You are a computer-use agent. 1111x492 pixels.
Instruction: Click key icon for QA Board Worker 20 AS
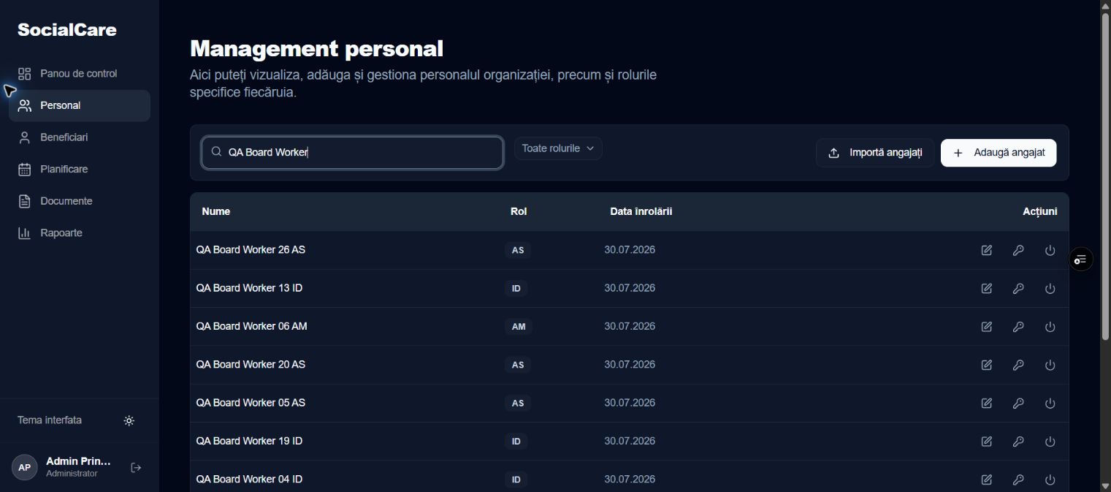click(x=1018, y=365)
